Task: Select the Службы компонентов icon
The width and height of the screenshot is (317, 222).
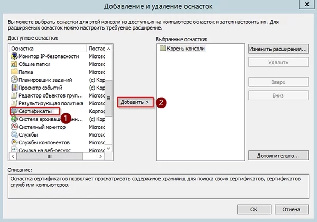Action: point(14,143)
